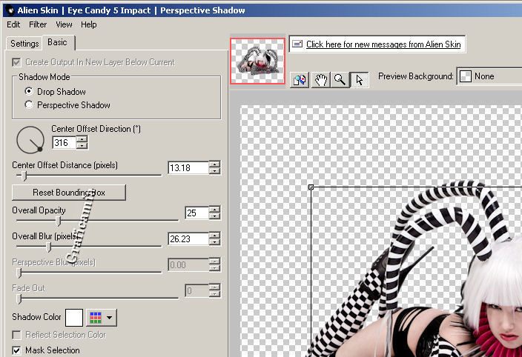Click the Overall Blur slider handle
The height and width of the screenshot is (357, 522).
point(49,247)
